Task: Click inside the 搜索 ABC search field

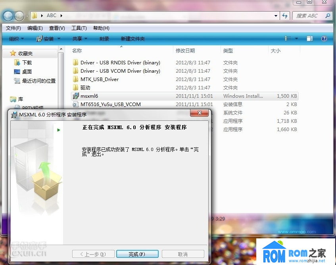Action: pos(309,15)
